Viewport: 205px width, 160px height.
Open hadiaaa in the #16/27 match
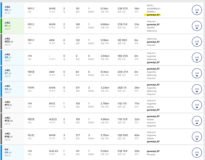[x=150, y=138]
